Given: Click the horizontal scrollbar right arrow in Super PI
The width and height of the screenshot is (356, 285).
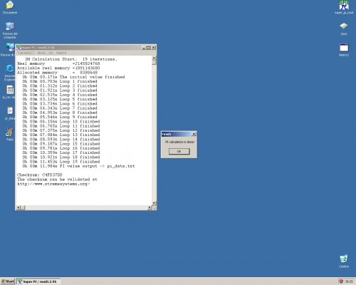Looking at the screenshot, I should pyautogui.click(x=150, y=208).
